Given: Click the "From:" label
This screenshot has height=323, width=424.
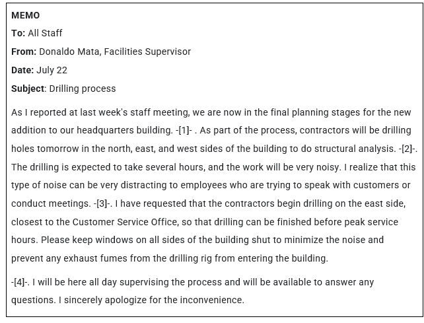Looking at the screenshot, I should tap(24, 52).
